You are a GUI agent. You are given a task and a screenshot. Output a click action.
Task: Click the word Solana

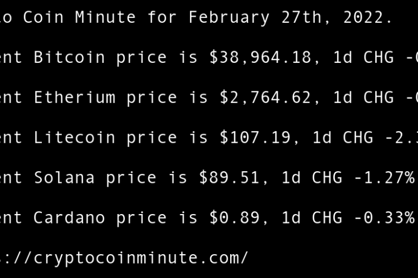64,177
